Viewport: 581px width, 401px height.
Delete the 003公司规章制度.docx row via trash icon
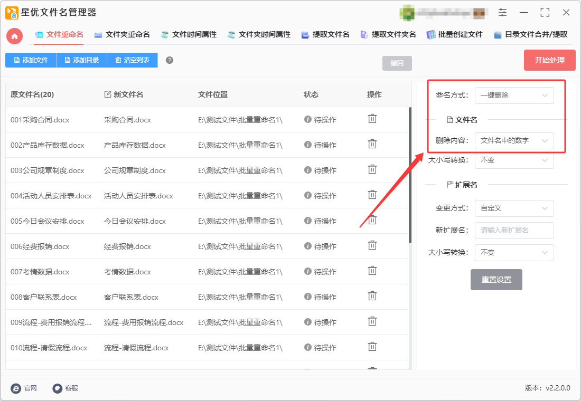pyautogui.click(x=372, y=169)
